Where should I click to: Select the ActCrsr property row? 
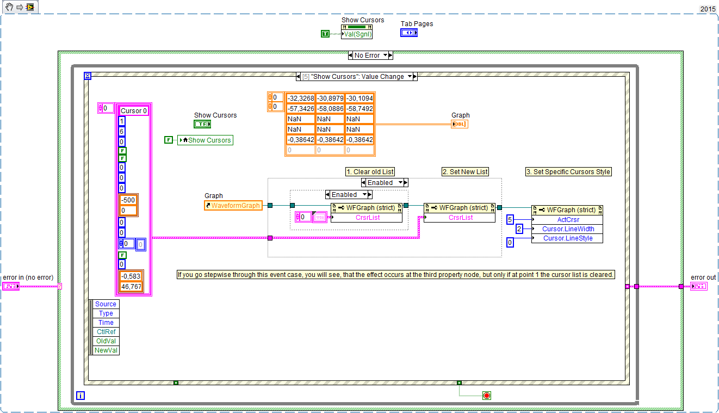(x=567, y=219)
